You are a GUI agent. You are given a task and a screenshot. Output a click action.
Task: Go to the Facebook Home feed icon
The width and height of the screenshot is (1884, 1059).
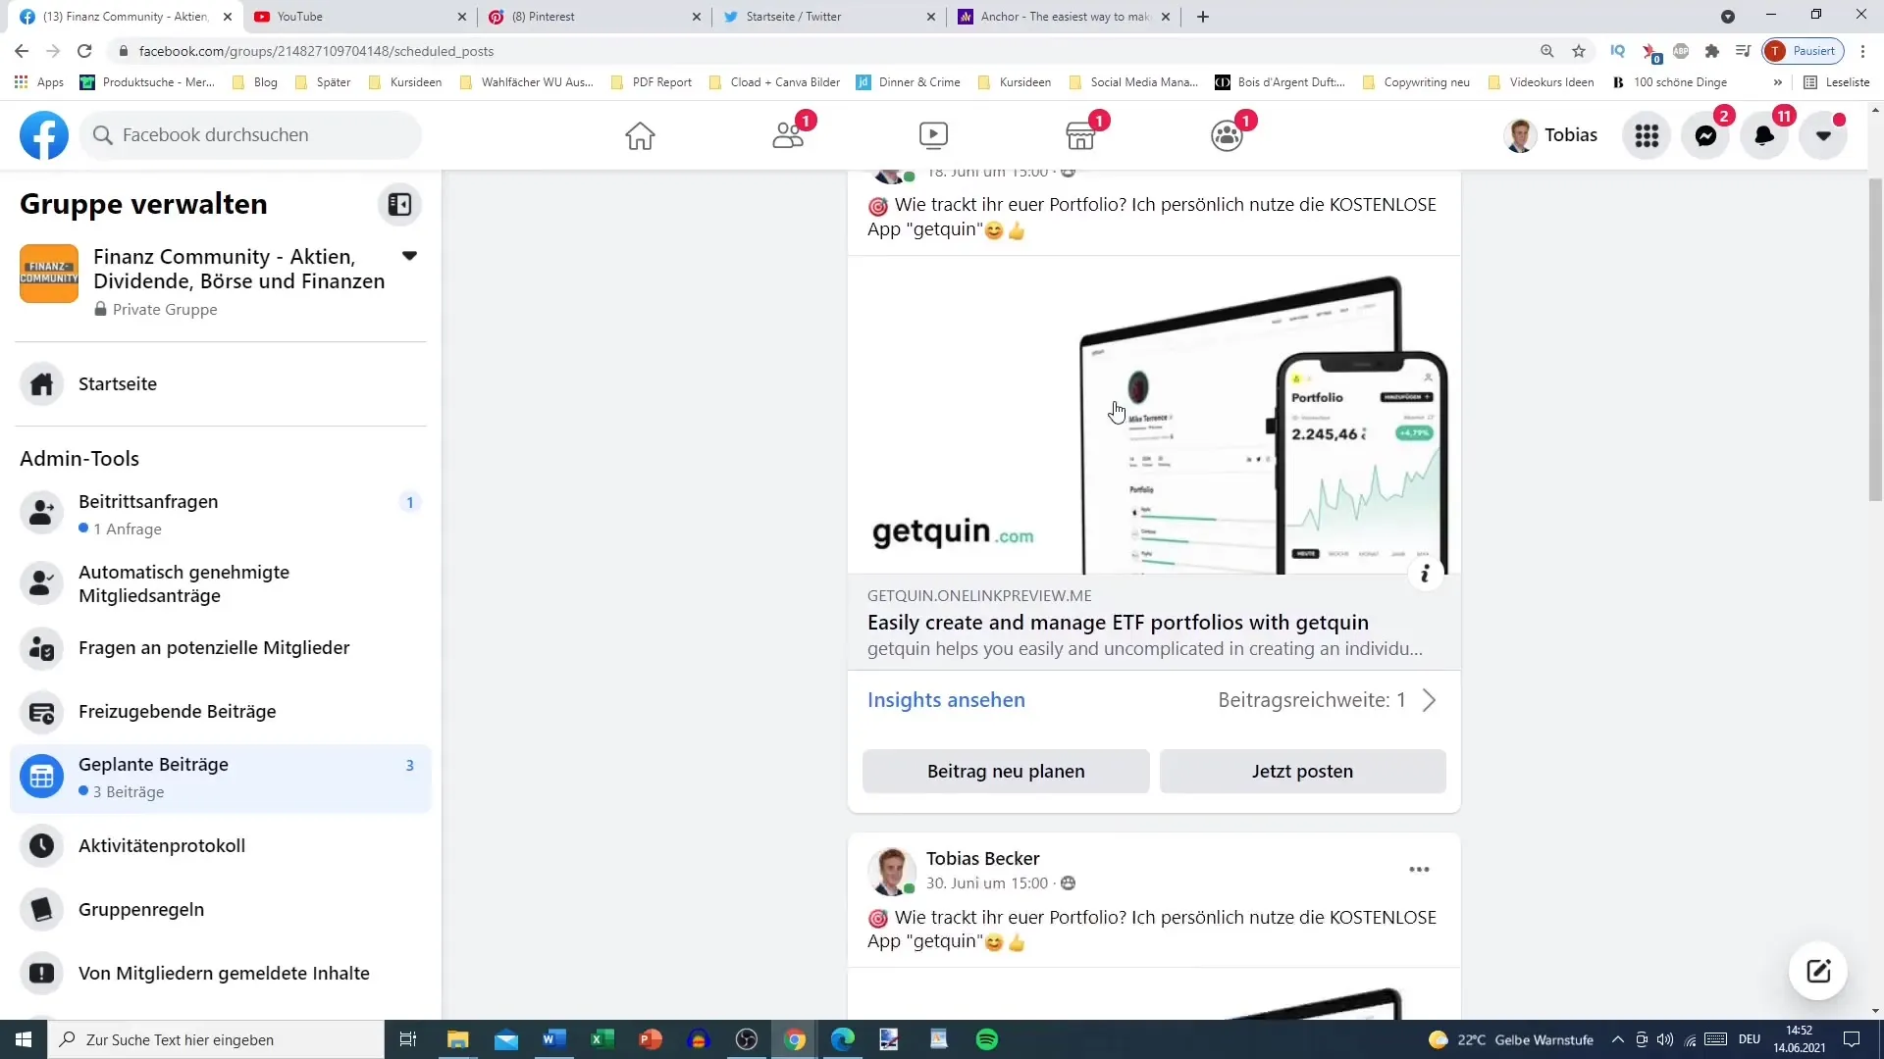(x=640, y=135)
